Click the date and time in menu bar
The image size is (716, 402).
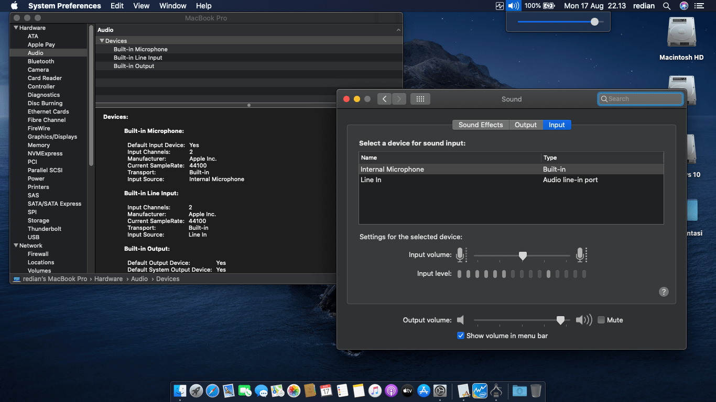[595, 6]
